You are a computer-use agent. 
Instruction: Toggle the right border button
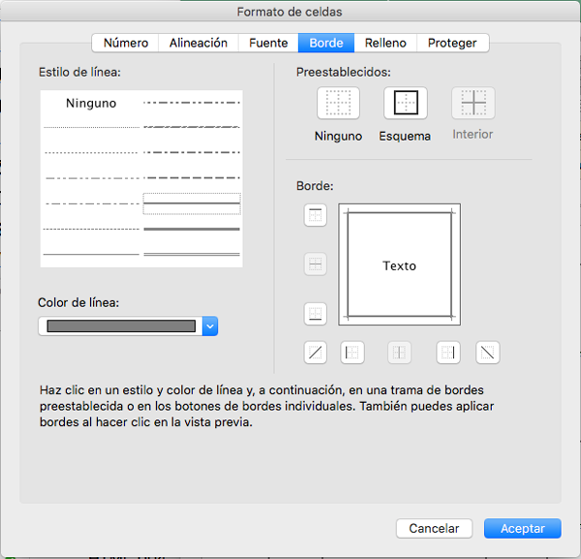pyautogui.click(x=448, y=353)
